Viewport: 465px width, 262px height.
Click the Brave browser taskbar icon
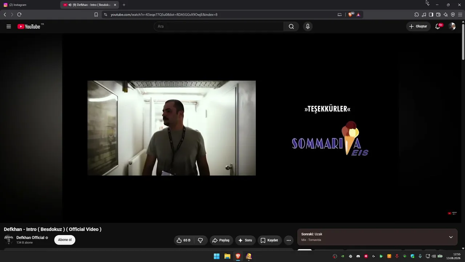[x=238, y=256]
